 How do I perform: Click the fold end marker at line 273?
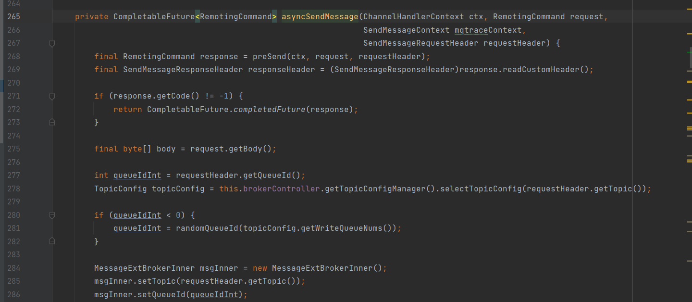coord(52,123)
